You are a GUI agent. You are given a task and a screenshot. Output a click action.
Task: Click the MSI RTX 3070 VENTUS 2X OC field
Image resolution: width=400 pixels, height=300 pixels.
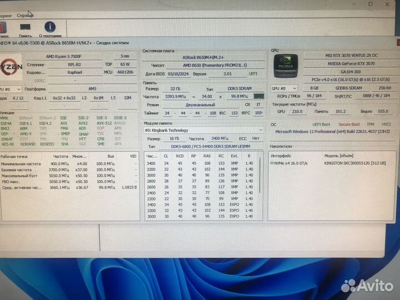point(351,56)
